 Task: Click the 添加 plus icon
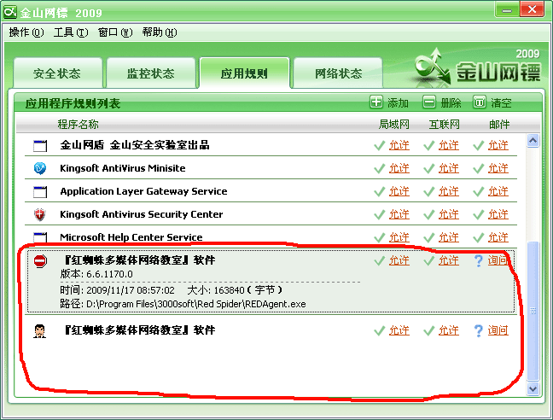[376, 102]
